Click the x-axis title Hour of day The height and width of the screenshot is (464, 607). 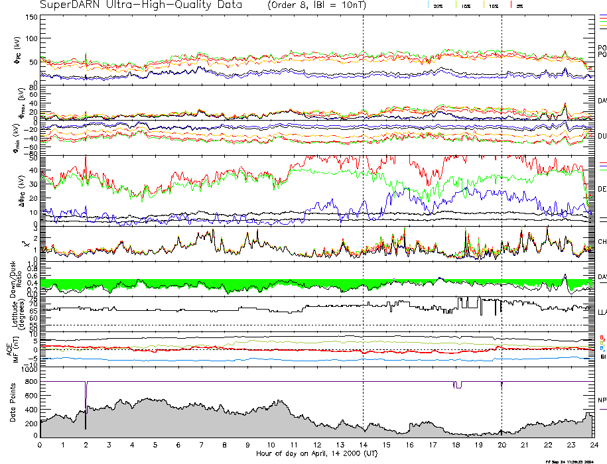click(x=316, y=453)
